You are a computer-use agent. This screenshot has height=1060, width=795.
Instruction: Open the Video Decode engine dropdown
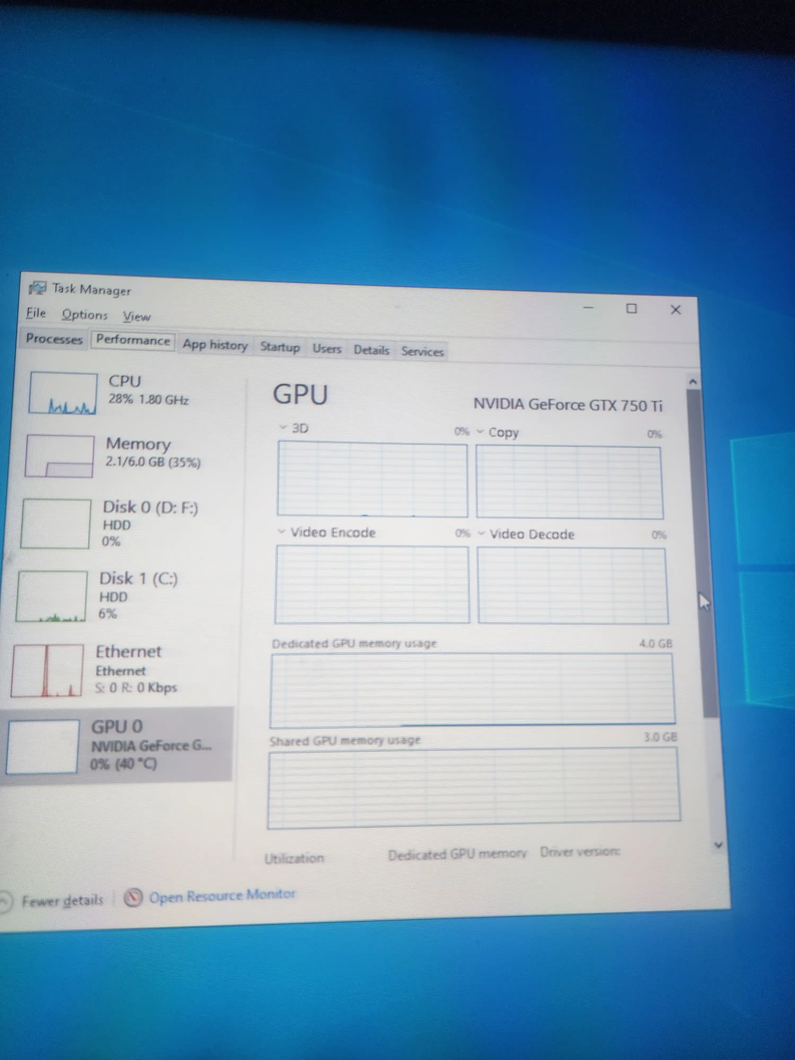(482, 533)
